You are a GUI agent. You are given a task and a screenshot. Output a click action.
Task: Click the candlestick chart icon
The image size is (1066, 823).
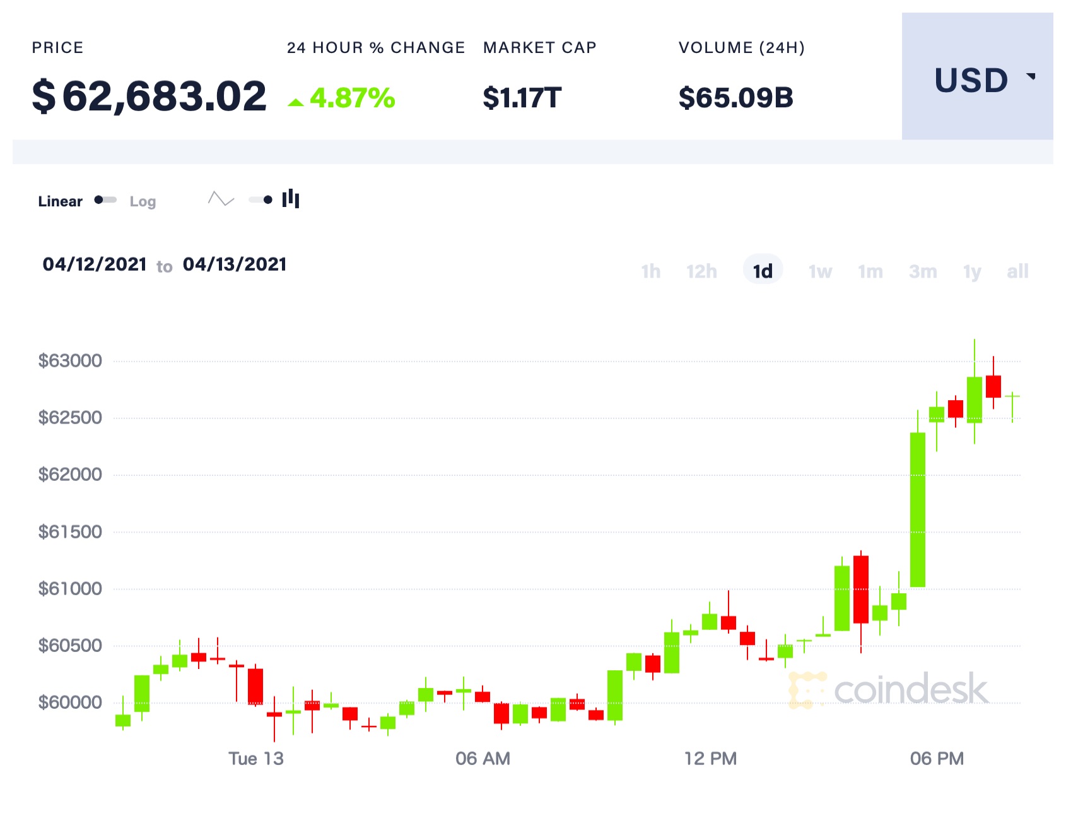point(291,199)
